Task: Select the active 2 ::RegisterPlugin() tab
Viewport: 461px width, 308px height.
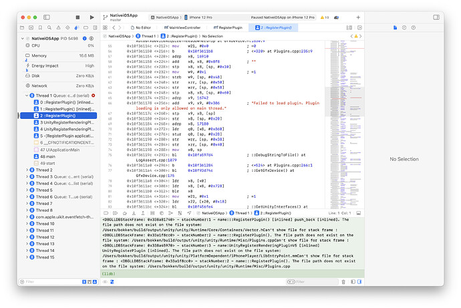Action: [273, 27]
